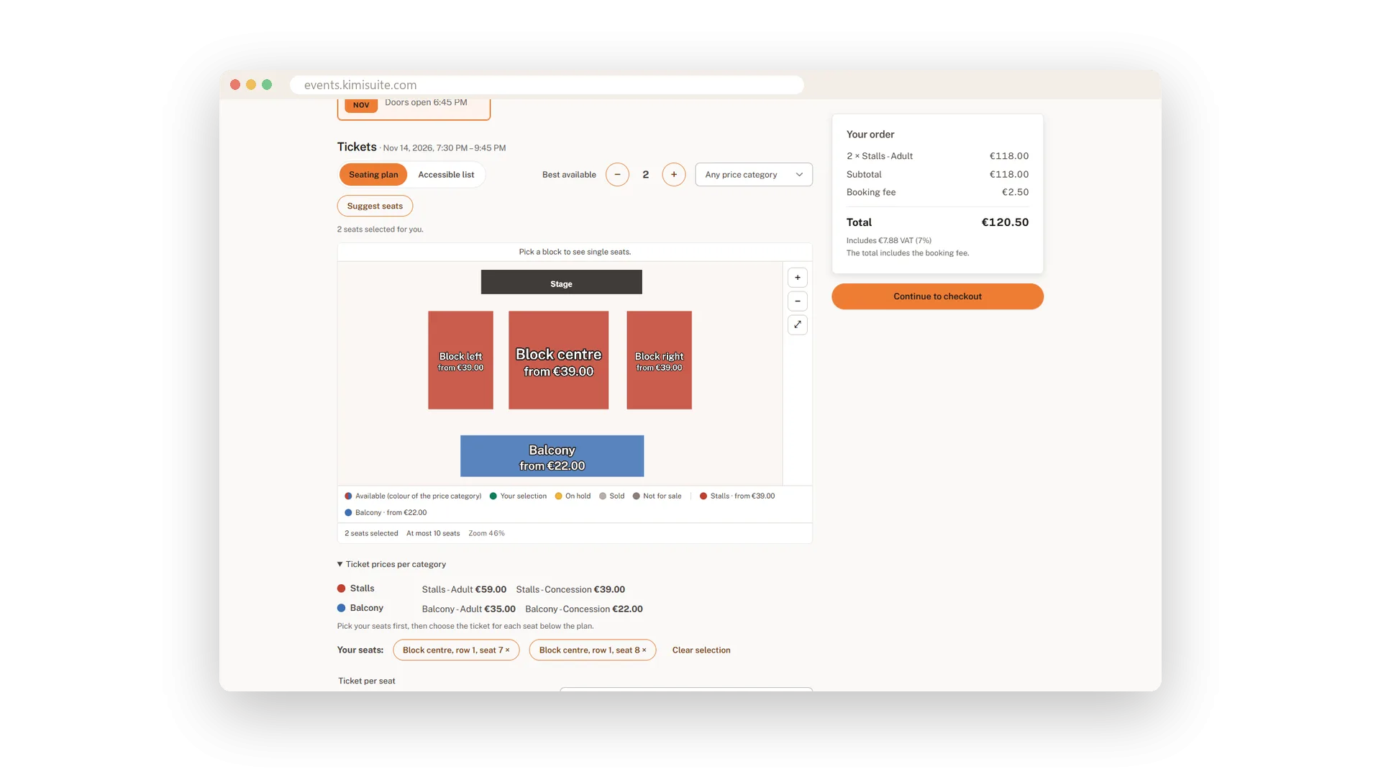The width and height of the screenshot is (1381, 777).
Task: Clear the seat selection
Action: (701, 650)
